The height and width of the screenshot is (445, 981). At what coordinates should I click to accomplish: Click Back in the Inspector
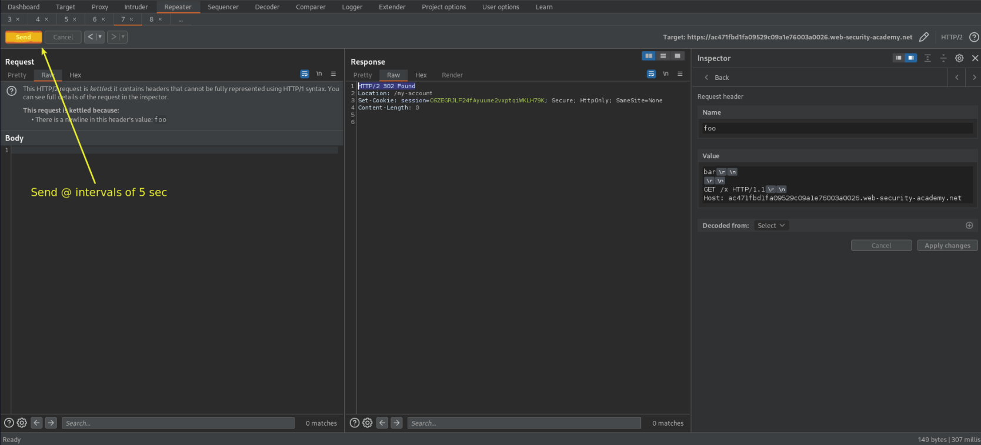717,78
